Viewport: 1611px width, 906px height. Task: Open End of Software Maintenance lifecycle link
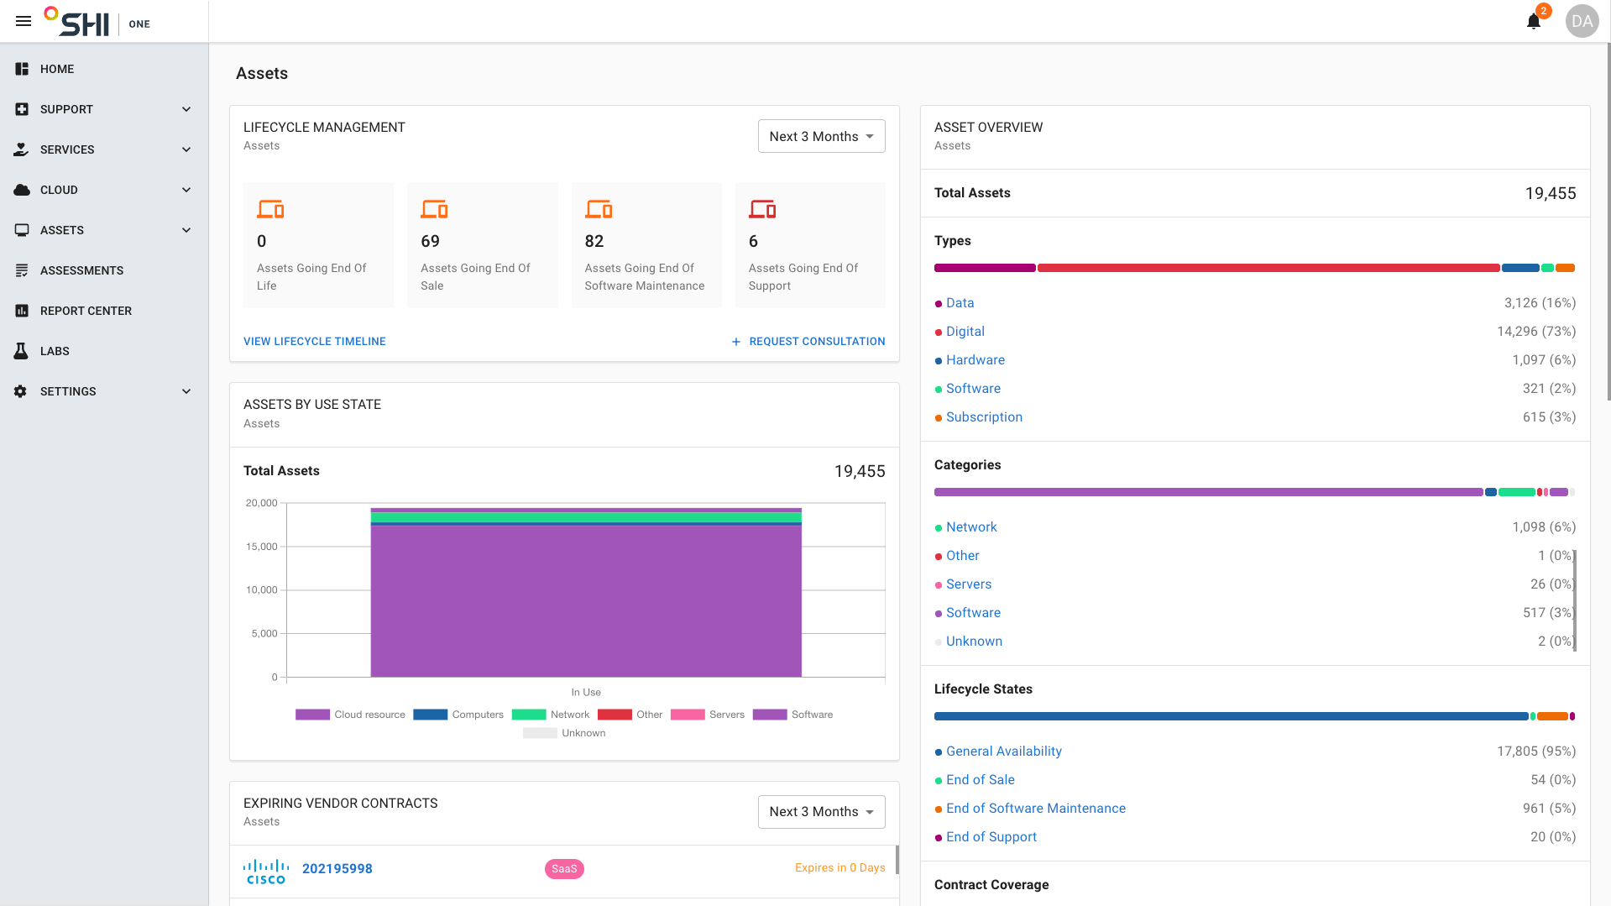[x=1036, y=809]
